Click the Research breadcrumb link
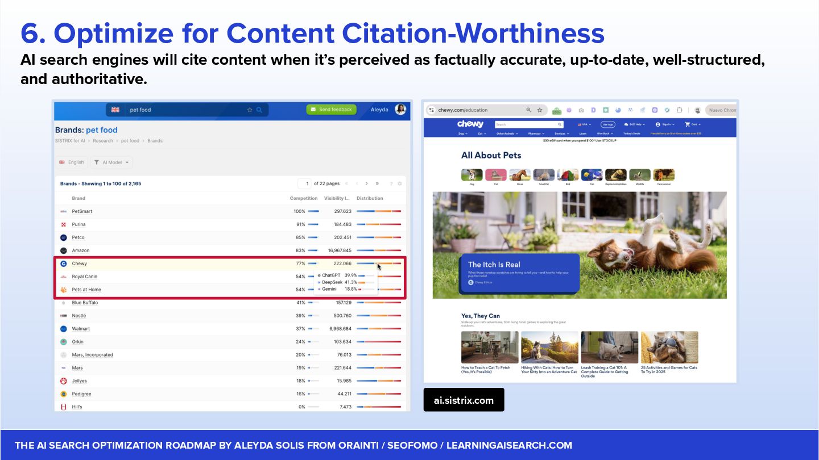819x460 pixels. (103, 141)
